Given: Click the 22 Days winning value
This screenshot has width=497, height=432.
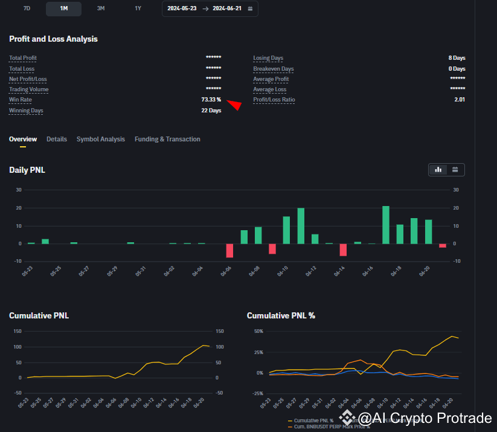Looking at the screenshot, I should (211, 111).
